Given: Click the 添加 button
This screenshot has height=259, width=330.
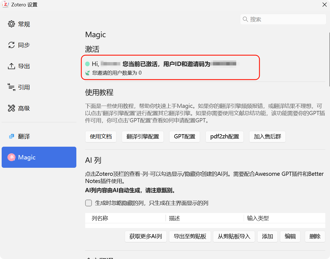Looking at the screenshot, I should [x=267, y=237].
